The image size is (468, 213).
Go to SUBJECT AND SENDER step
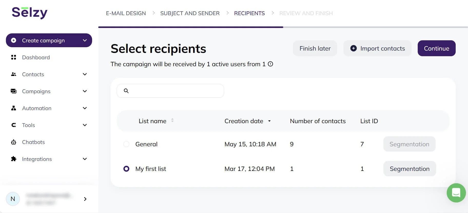tap(190, 13)
